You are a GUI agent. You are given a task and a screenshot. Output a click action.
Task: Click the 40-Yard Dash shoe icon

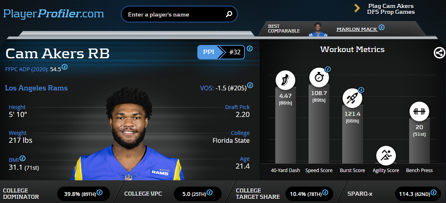click(x=285, y=80)
